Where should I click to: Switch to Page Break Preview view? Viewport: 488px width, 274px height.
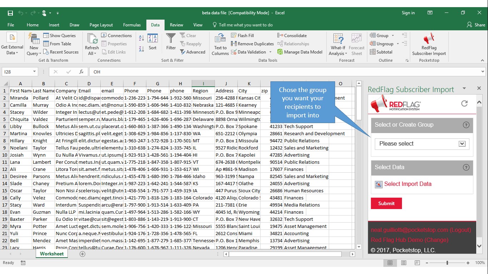(x=417, y=263)
